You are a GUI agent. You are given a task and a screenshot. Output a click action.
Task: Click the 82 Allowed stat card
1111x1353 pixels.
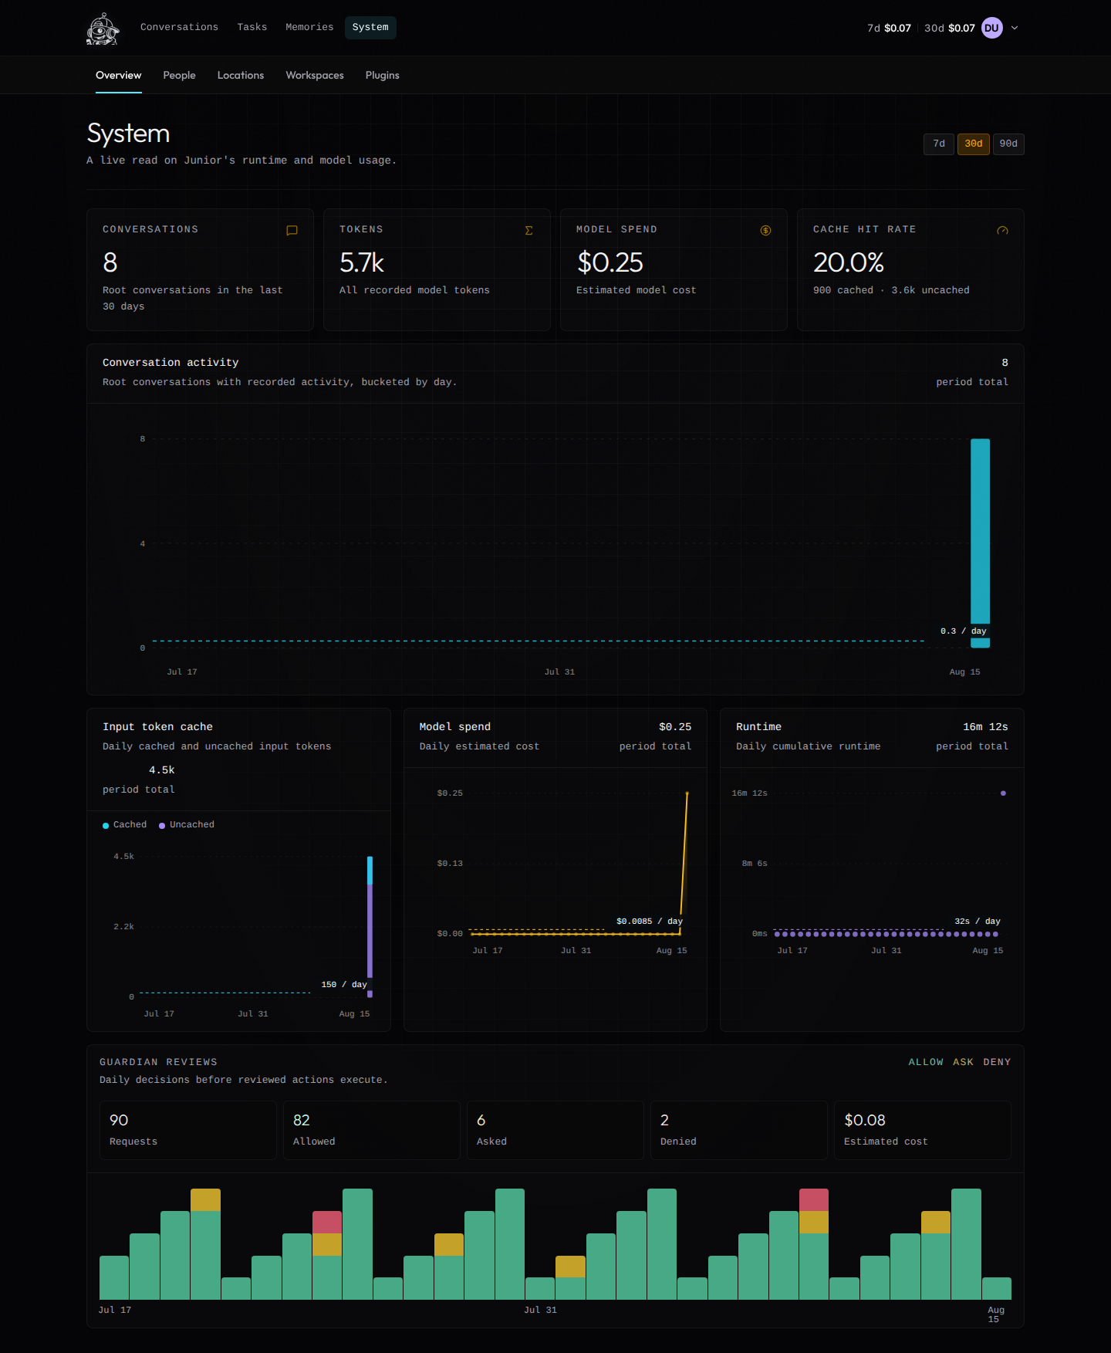(x=372, y=1130)
